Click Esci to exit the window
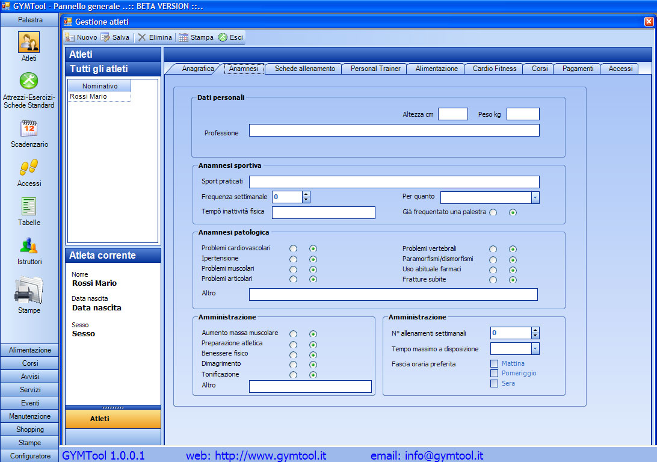Screen dimensions: 657x462 230,37
